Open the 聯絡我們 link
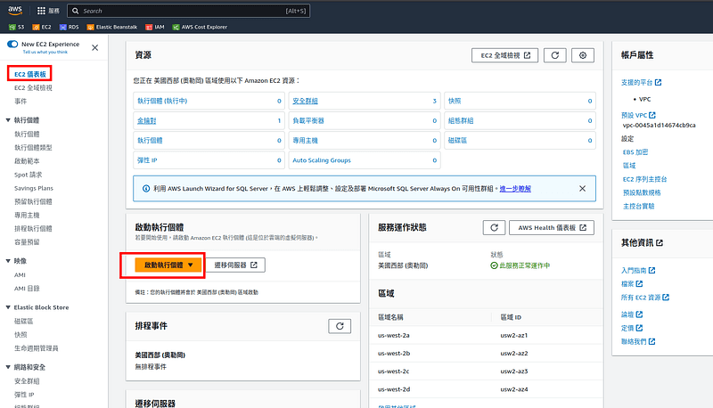Viewport: 713px width, 408px height. pos(638,342)
